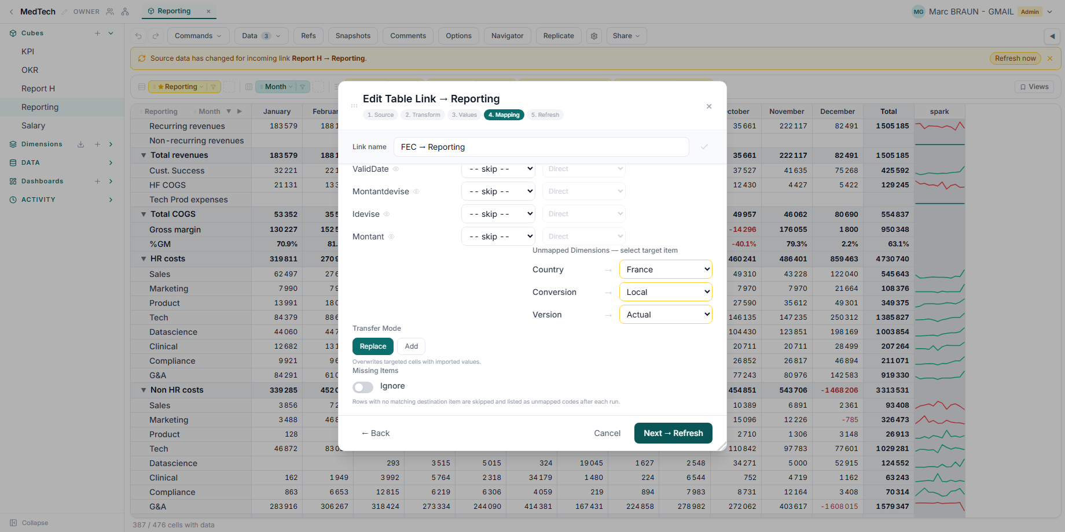
Task: Open the Montantdevise skip dropdown
Action: (x=498, y=191)
